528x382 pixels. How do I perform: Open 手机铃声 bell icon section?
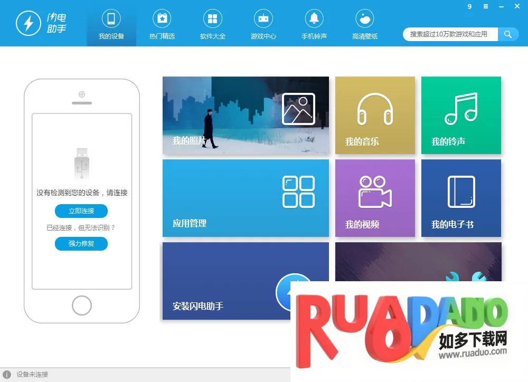314,25
